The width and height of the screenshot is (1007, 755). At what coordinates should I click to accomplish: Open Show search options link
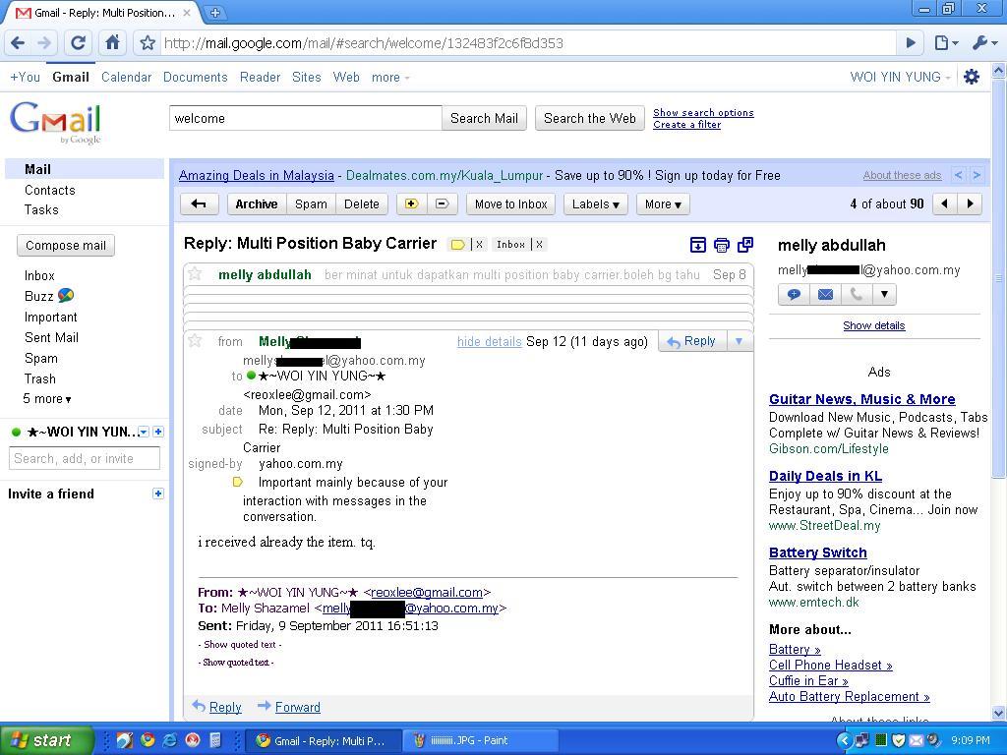(703, 112)
